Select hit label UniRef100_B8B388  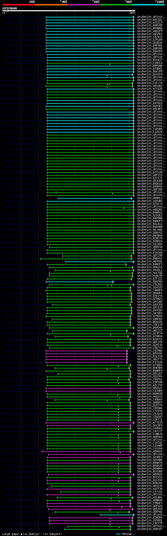[150, 48]
